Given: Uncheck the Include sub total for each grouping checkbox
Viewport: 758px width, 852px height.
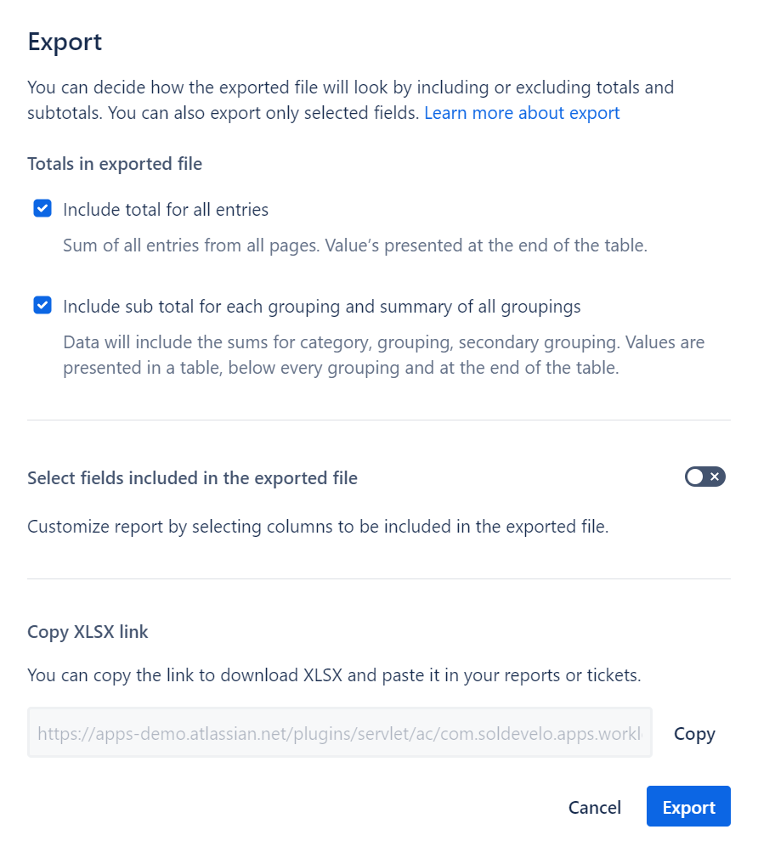Looking at the screenshot, I should click(x=42, y=305).
